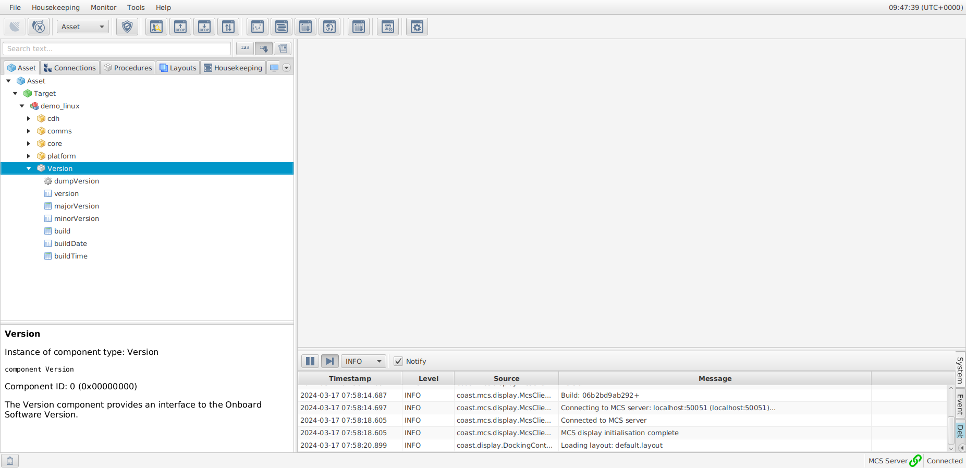
Task: Toggle the sort order button with down arrow
Action: [264, 48]
